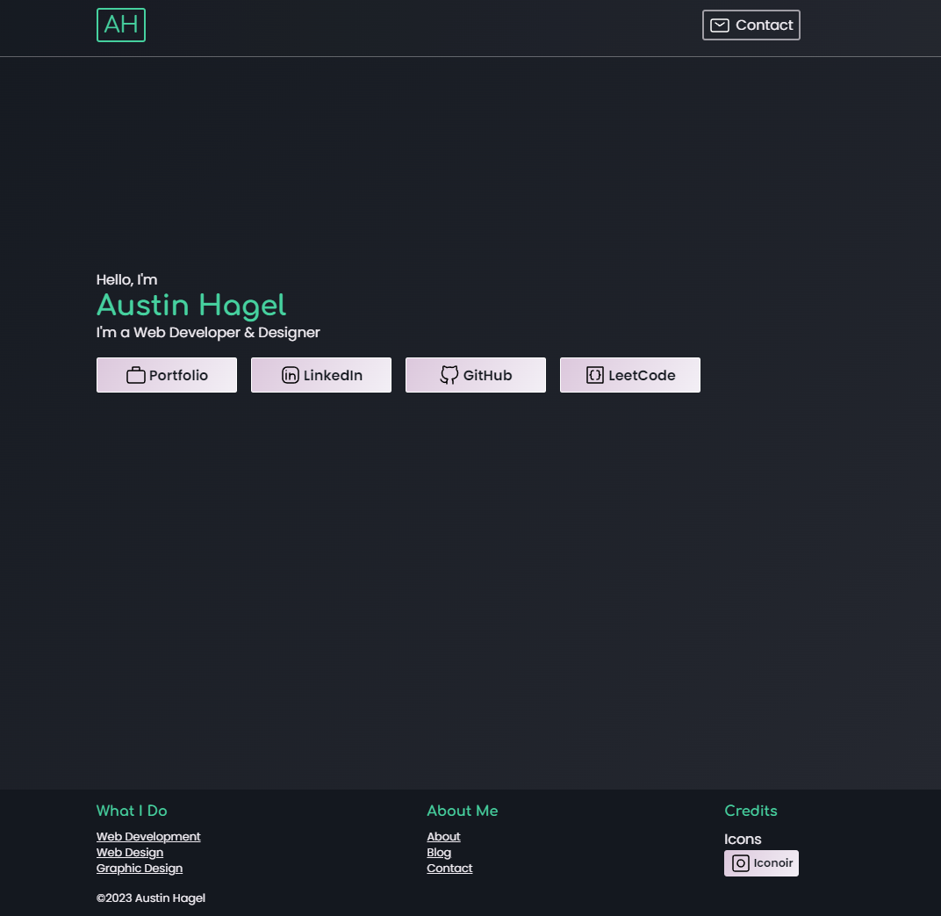Click the GitHub octocat icon
Viewport: 941px width, 916px height.
click(449, 374)
